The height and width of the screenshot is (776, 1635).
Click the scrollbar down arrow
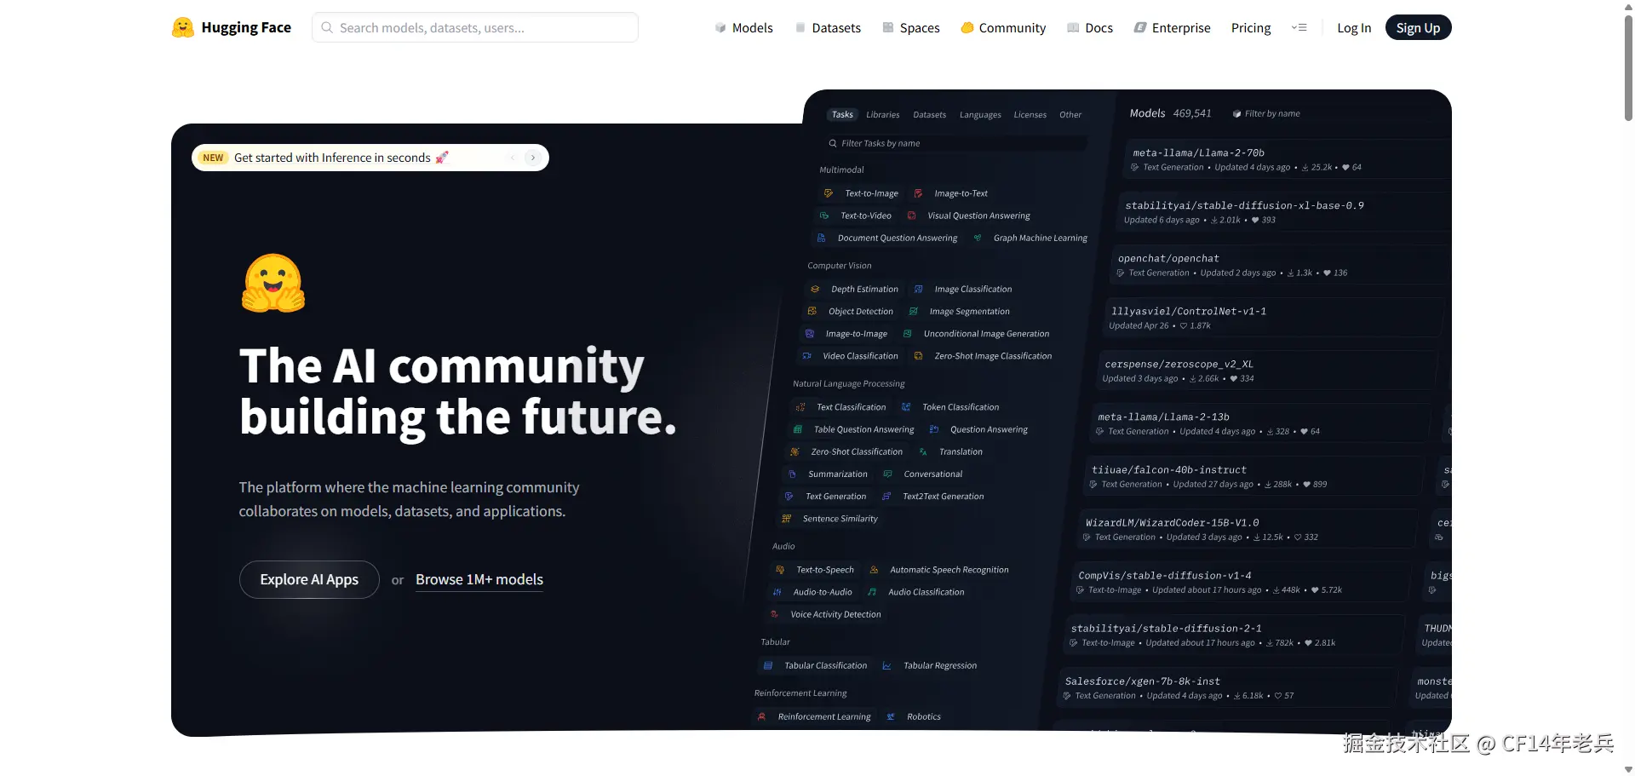click(x=1628, y=769)
